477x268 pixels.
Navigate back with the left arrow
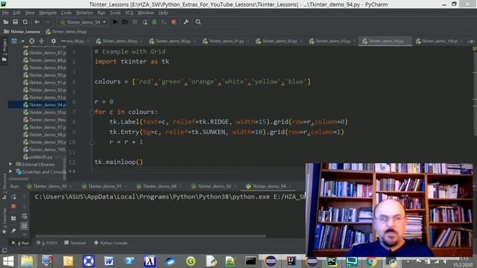(x=37, y=22)
